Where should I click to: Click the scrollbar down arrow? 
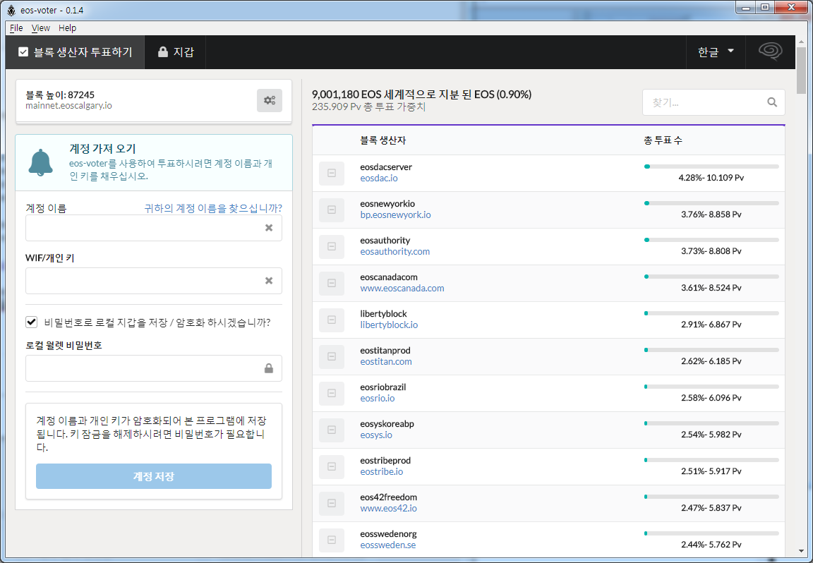click(x=802, y=551)
